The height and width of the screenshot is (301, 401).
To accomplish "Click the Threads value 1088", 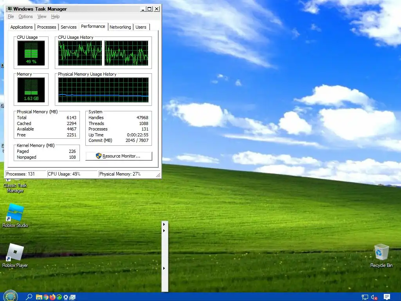I will click(x=143, y=123).
